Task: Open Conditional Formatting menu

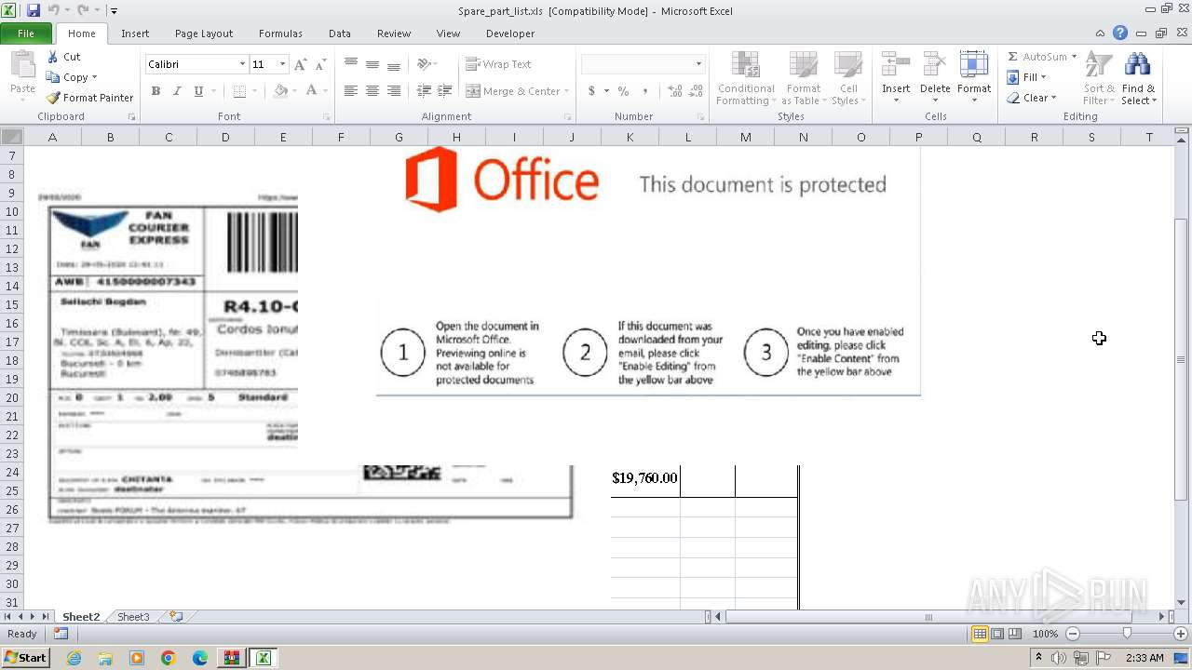Action: pos(745,78)
